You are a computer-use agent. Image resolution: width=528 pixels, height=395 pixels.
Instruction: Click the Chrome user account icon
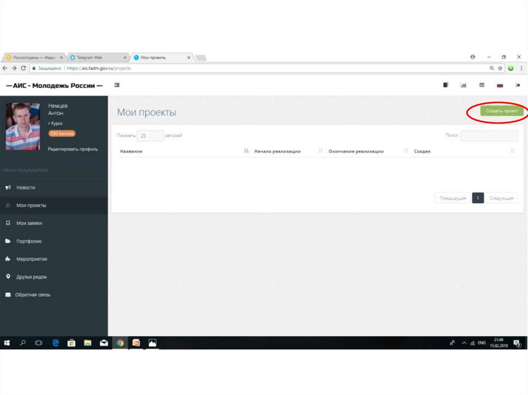point(473,57)
